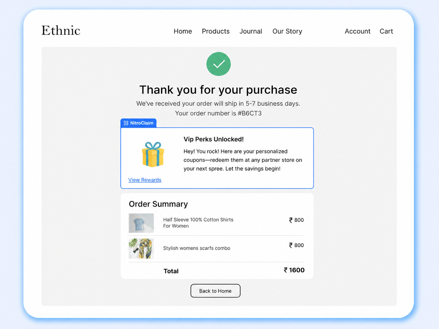Select the Ethnic logo
The image size is (439, 329).
pyautogui.click(x=61, y=30)
